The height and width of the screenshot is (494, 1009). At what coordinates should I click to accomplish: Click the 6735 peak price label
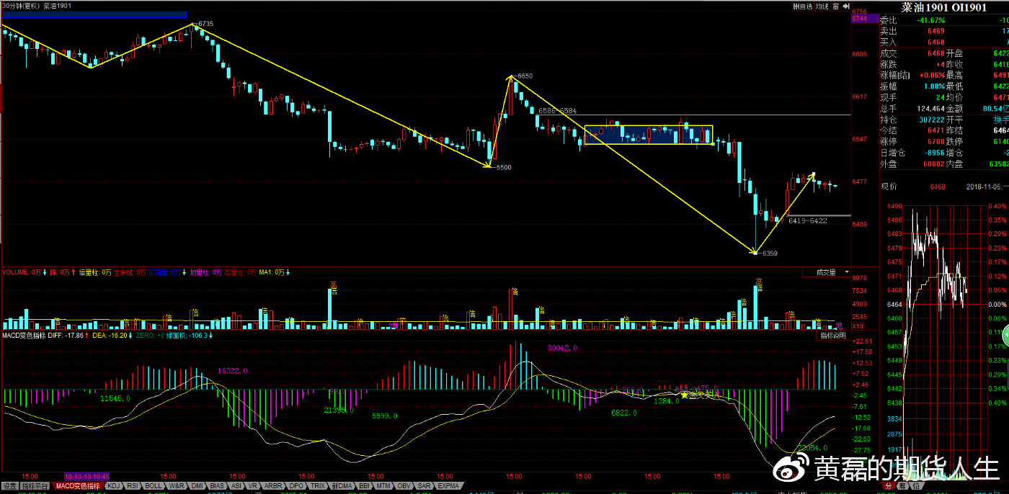[x=205, y=24]
